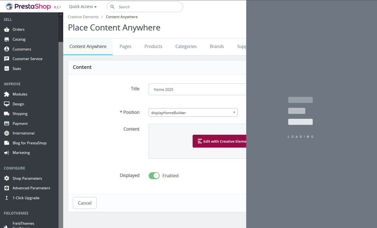Open the Categories tab
377x228 pixels.
(x=186, y=47)
